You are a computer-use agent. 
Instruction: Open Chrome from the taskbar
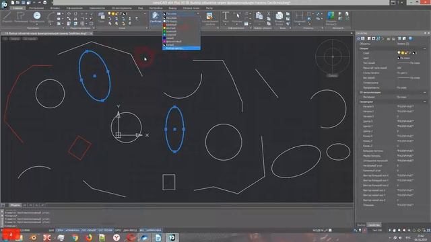75,237
